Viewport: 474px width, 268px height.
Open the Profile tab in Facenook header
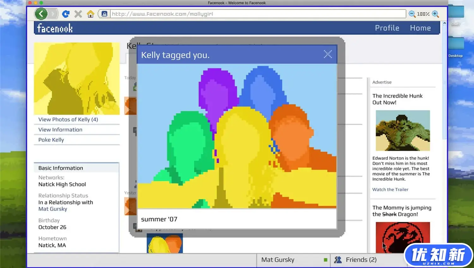(387, 28)
